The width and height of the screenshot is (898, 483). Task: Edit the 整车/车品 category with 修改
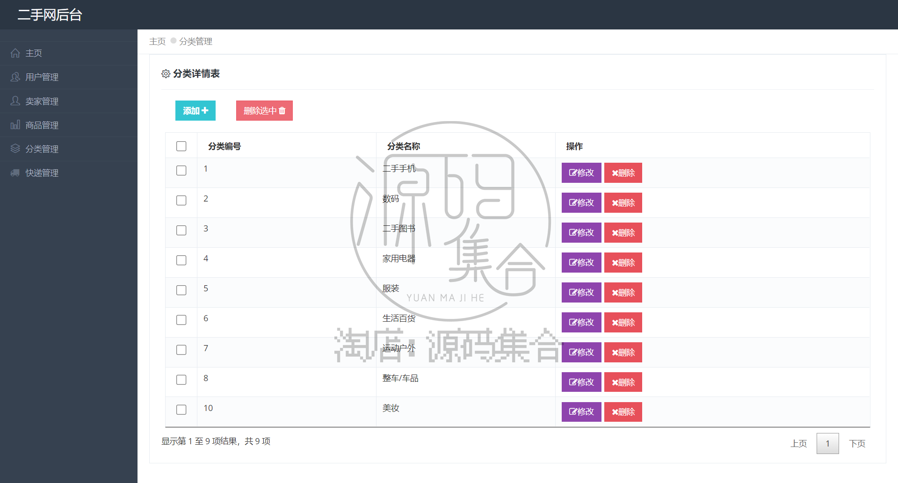(581, 382)
